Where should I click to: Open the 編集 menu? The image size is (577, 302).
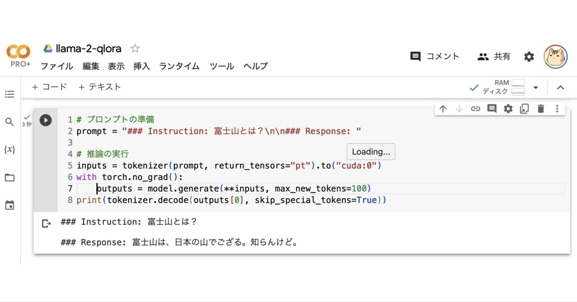91,66
